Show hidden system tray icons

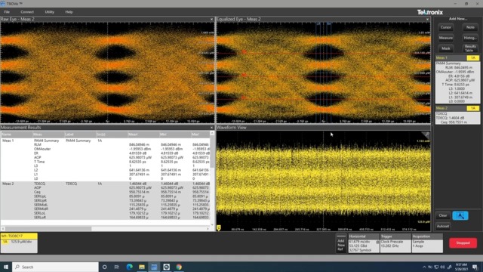click(424, 267)
